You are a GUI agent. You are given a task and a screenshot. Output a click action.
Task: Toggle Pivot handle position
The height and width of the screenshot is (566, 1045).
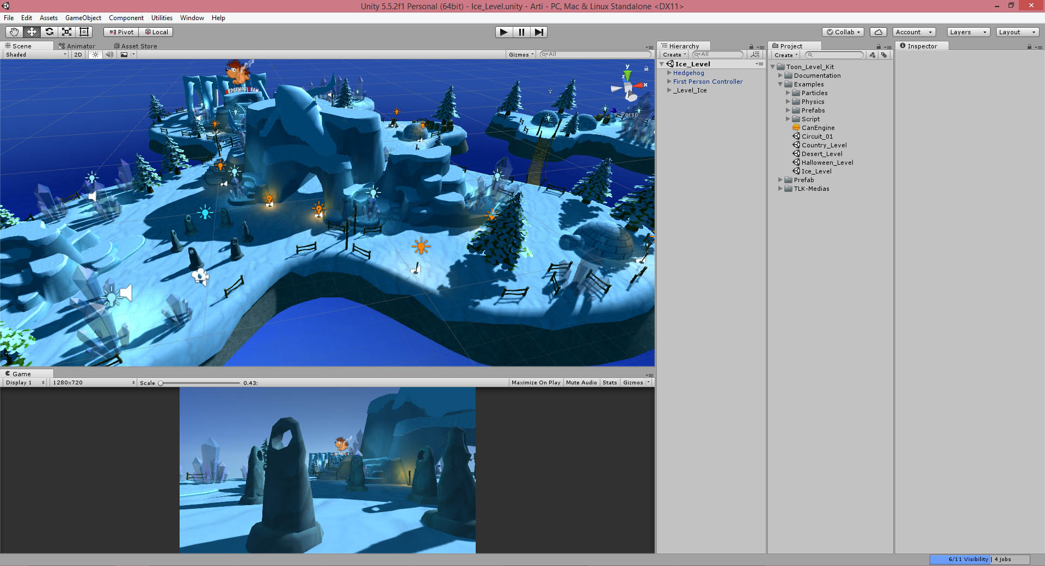point(121,32)
